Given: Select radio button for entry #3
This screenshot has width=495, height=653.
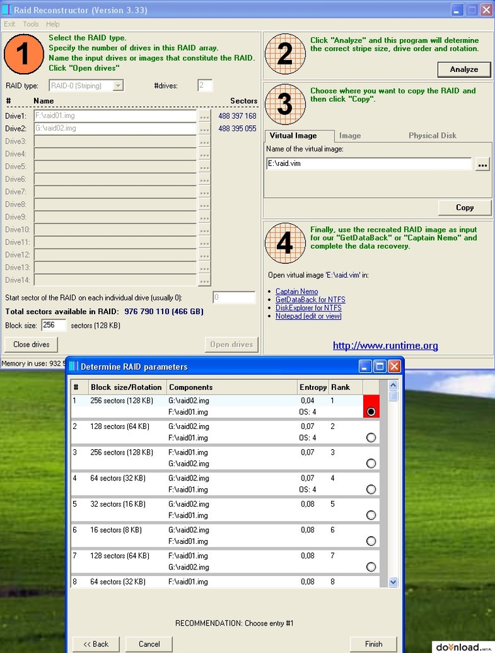Looking at the screenshot, I should (371, 463).
